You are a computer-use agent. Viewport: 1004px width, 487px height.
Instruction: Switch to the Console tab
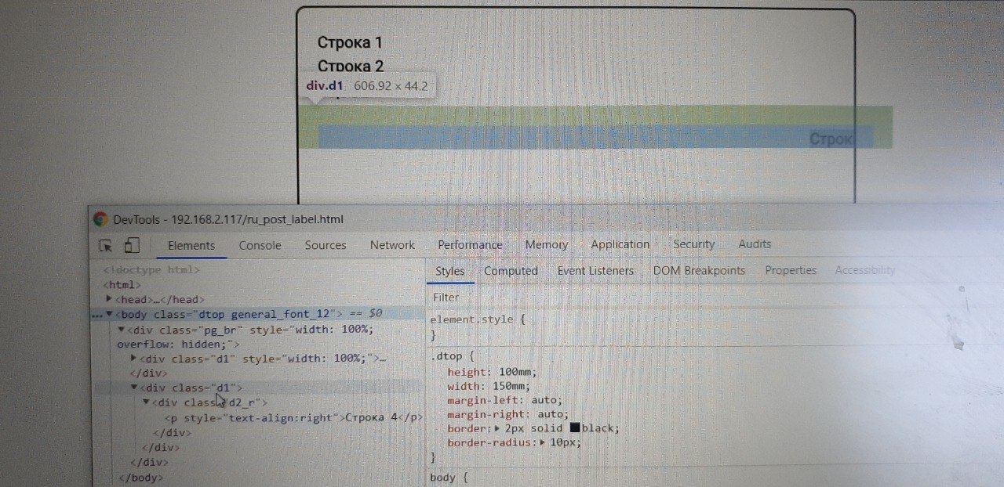[260, 245]
